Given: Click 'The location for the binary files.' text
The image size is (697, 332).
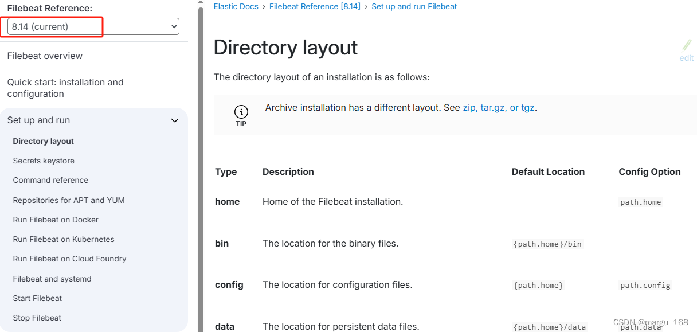Looking at the screenshot, I should coord(330,243).
